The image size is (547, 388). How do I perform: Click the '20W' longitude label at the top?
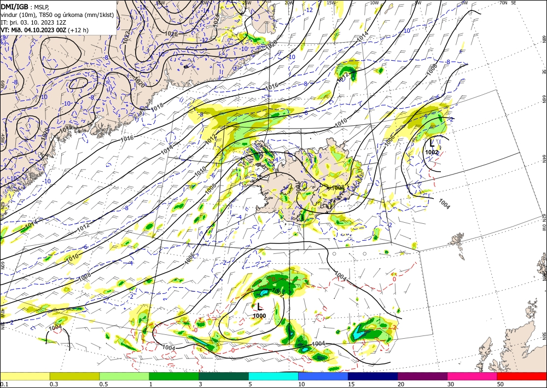click(288, 3)
